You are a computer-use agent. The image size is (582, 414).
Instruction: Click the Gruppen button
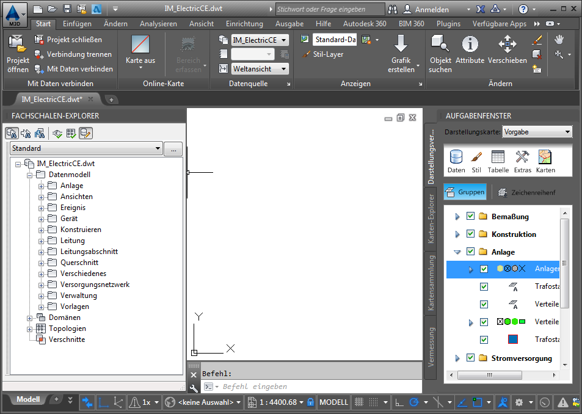(465, 192)
